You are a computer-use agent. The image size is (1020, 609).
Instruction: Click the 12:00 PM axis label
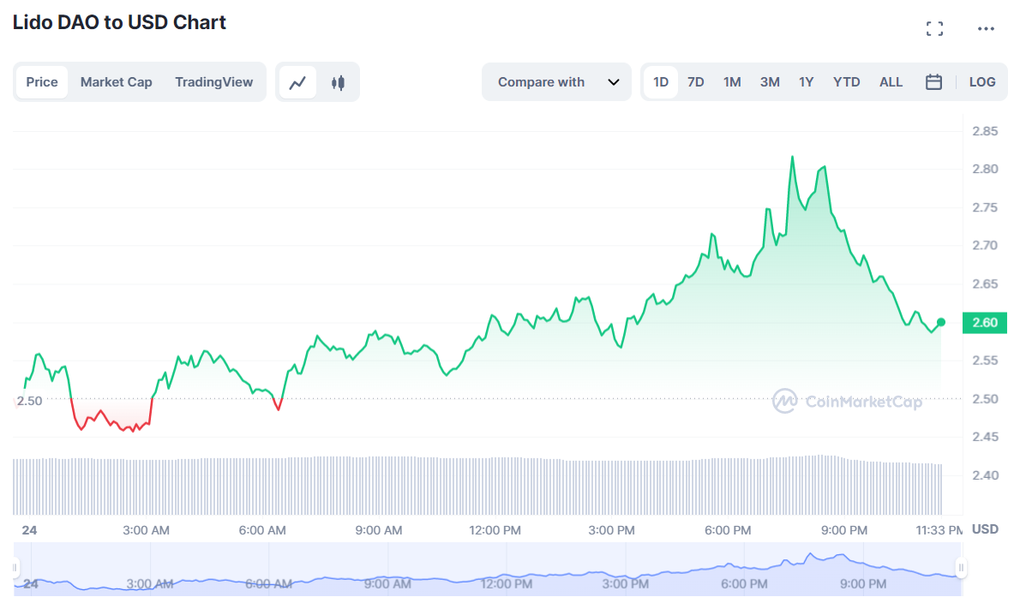click(x=495, y=530)
